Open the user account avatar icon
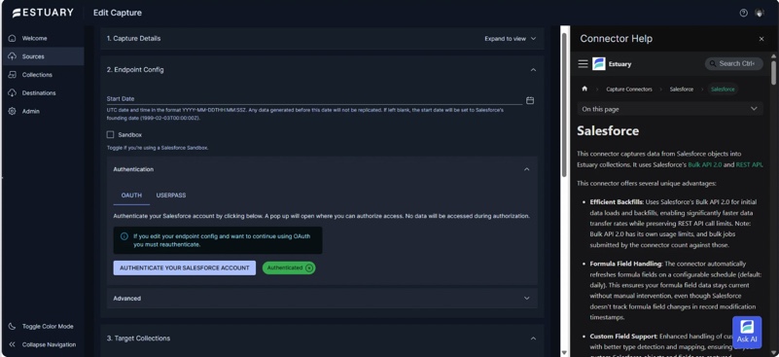779x357 pixels. click(x=760, y=13)
